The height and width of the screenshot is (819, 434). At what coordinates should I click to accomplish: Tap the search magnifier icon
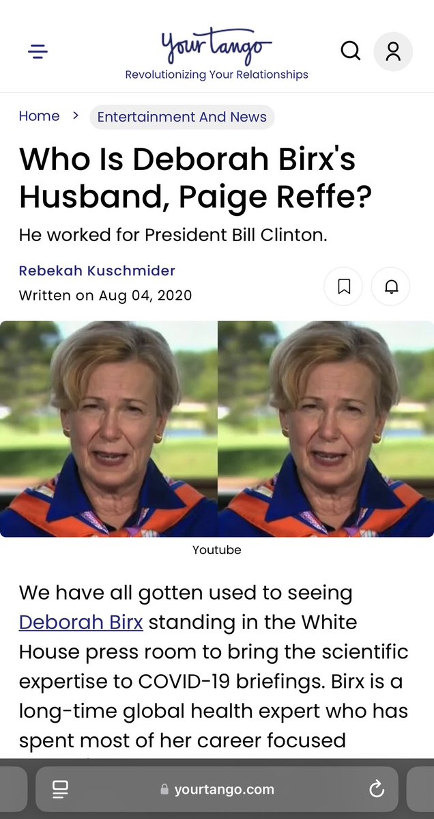351,51
